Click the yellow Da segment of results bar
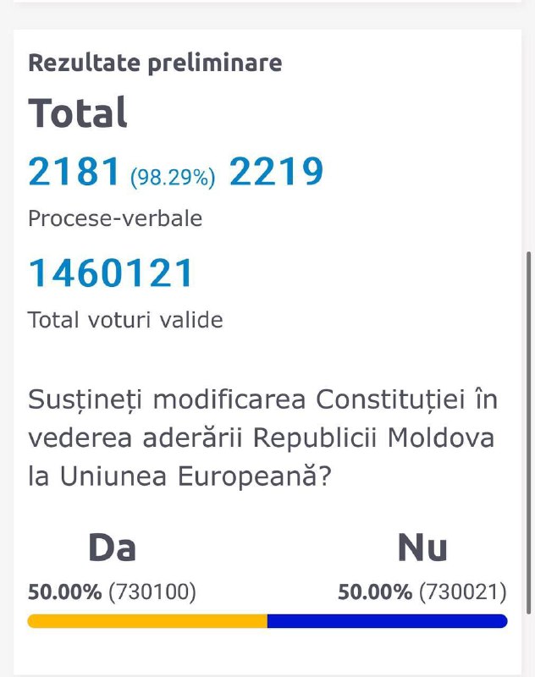 (x=147, y=621)
